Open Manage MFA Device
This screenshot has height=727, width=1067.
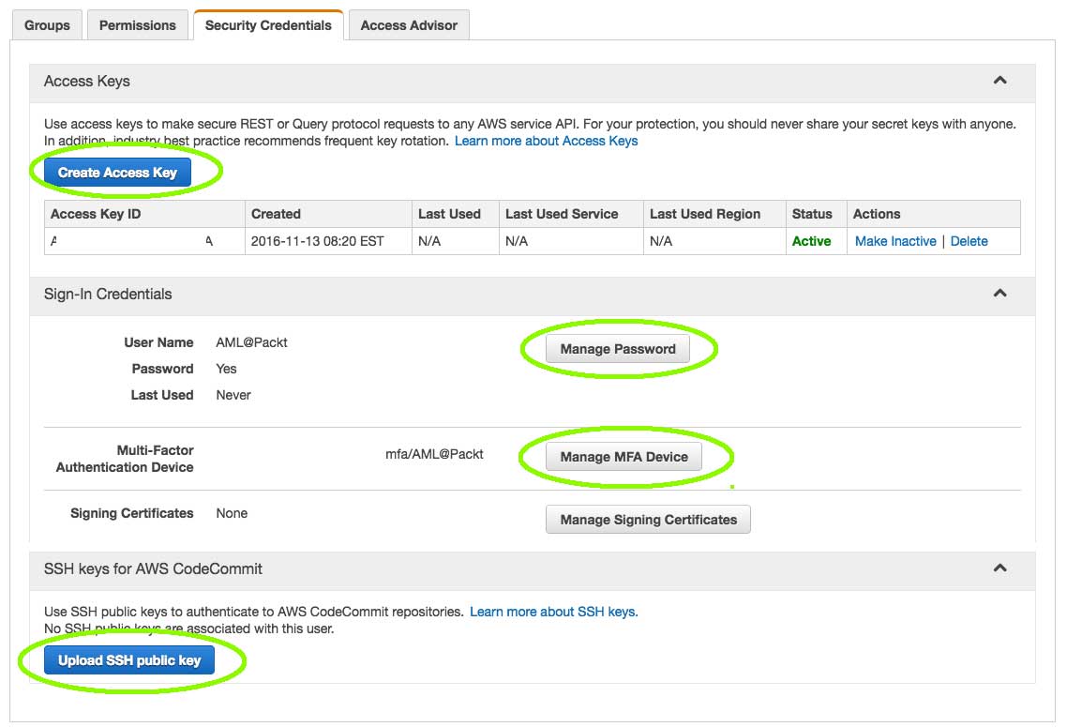click(624, 457)
